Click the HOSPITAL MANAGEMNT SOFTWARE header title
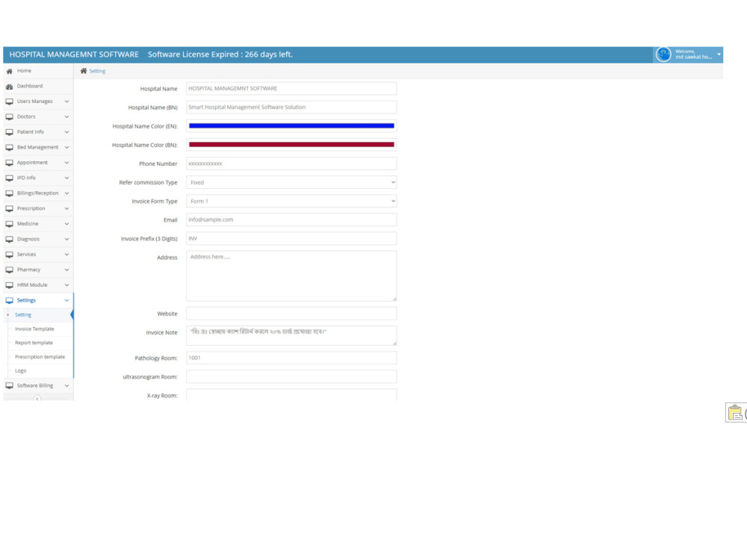 tap(74, 55)
